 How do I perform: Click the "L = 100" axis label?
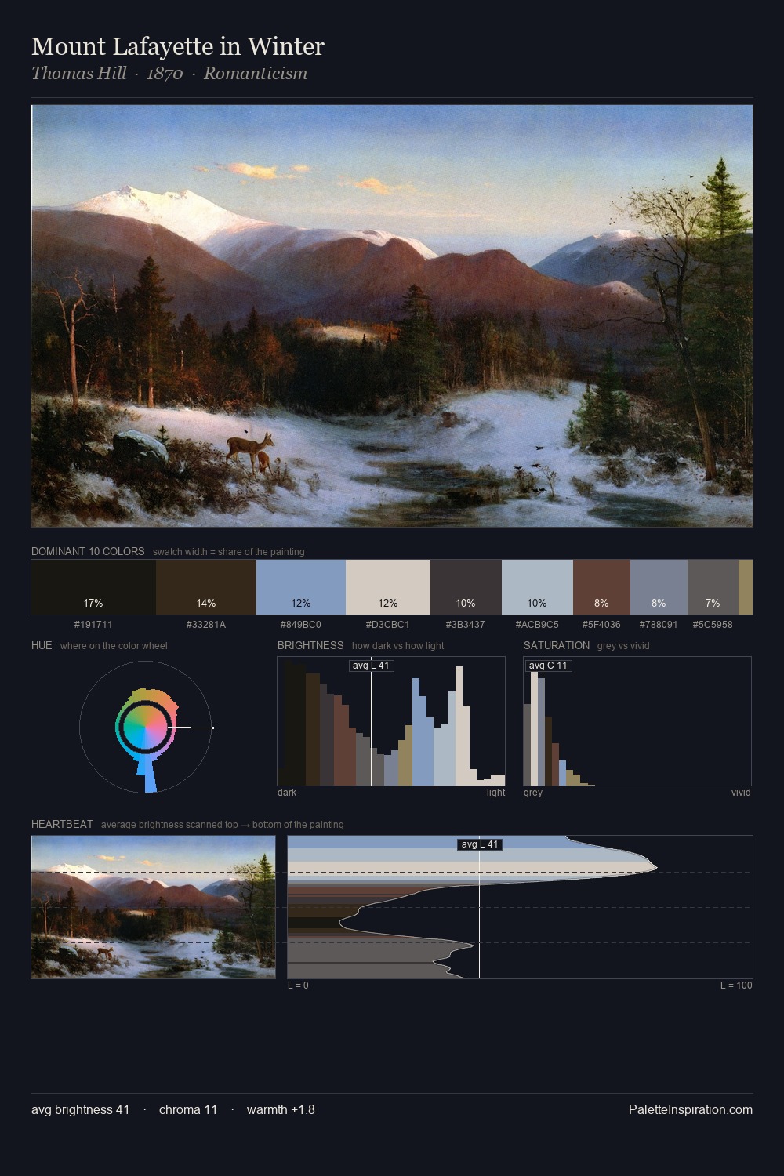coord(736,985)
